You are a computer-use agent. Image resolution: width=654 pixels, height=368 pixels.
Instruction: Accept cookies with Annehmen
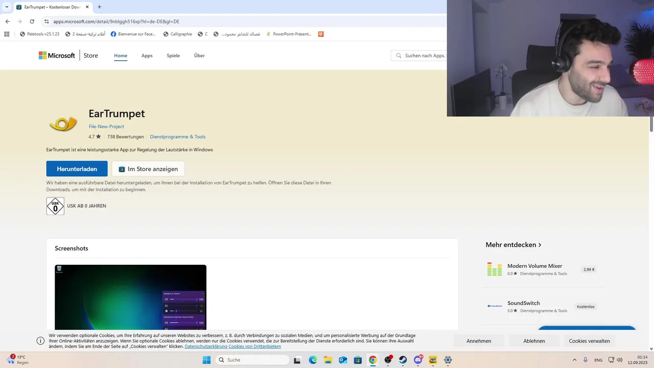point(479,341)
